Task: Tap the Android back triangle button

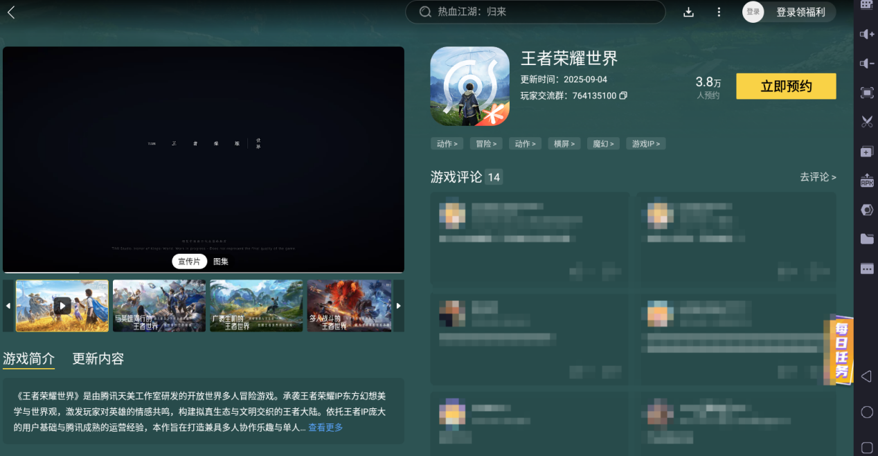Action: (x=866, y=376)
